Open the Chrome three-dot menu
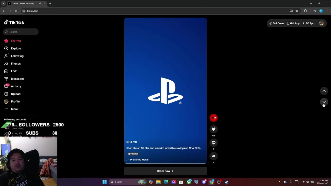The height and width of the screenshot is (186, 331). (327, 11)
